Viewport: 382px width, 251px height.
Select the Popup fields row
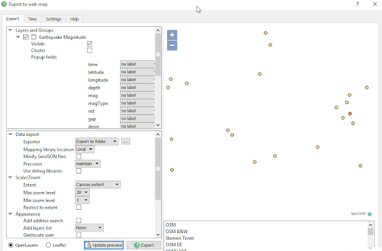pos(44,57)
